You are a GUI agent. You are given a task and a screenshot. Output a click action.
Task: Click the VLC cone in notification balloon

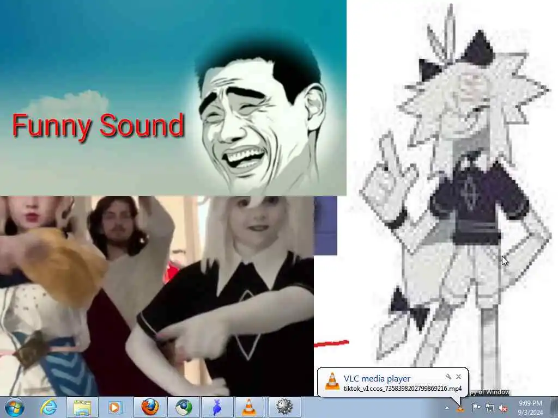[x=332, y=382]
